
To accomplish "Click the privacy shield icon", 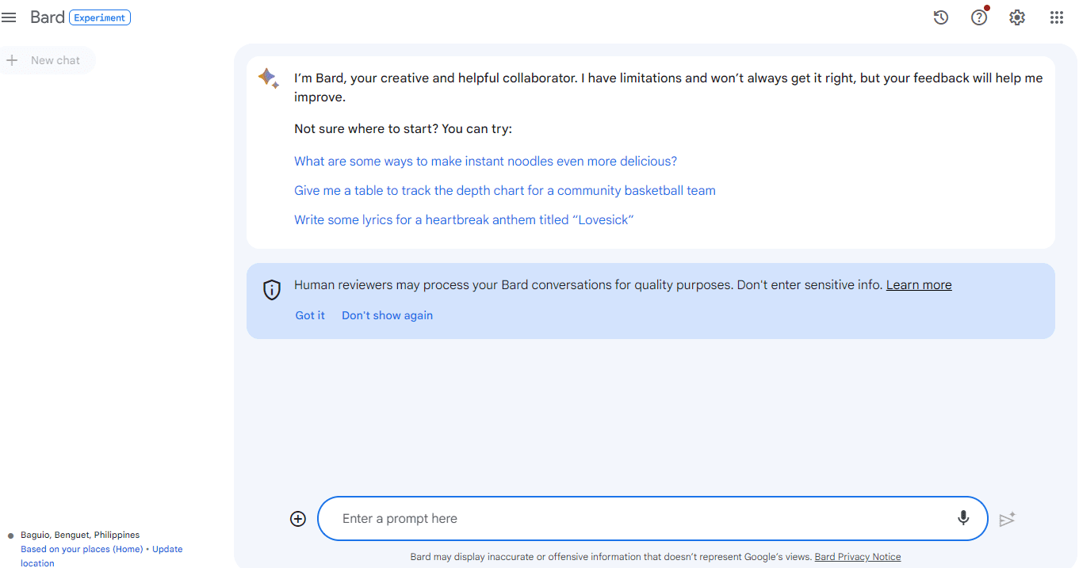I will click(272, 290).
